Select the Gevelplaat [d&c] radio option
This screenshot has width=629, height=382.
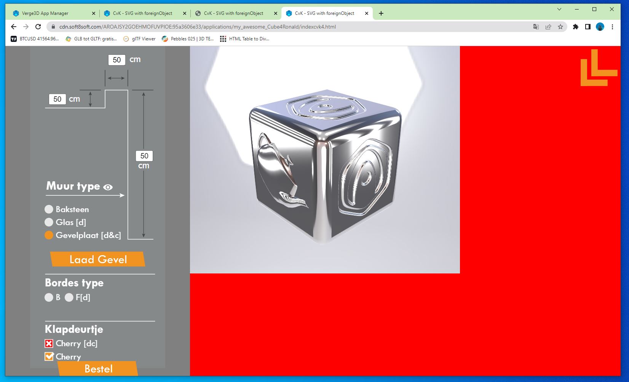click(x=49, y=235)
